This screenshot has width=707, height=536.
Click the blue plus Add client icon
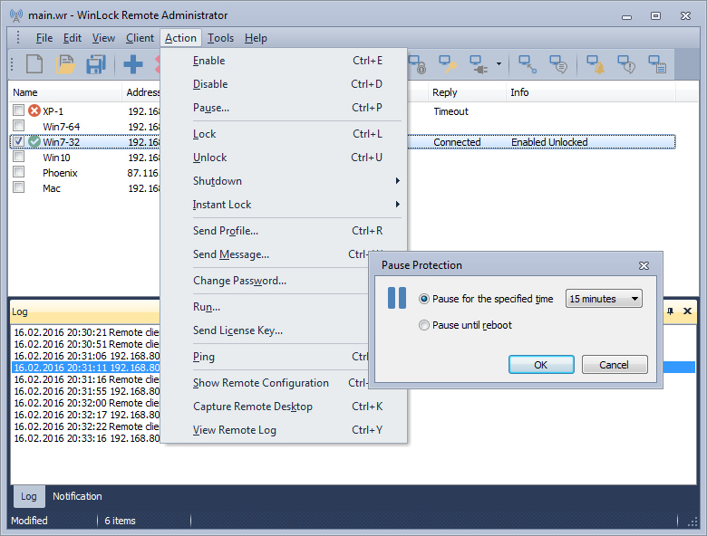133,64
